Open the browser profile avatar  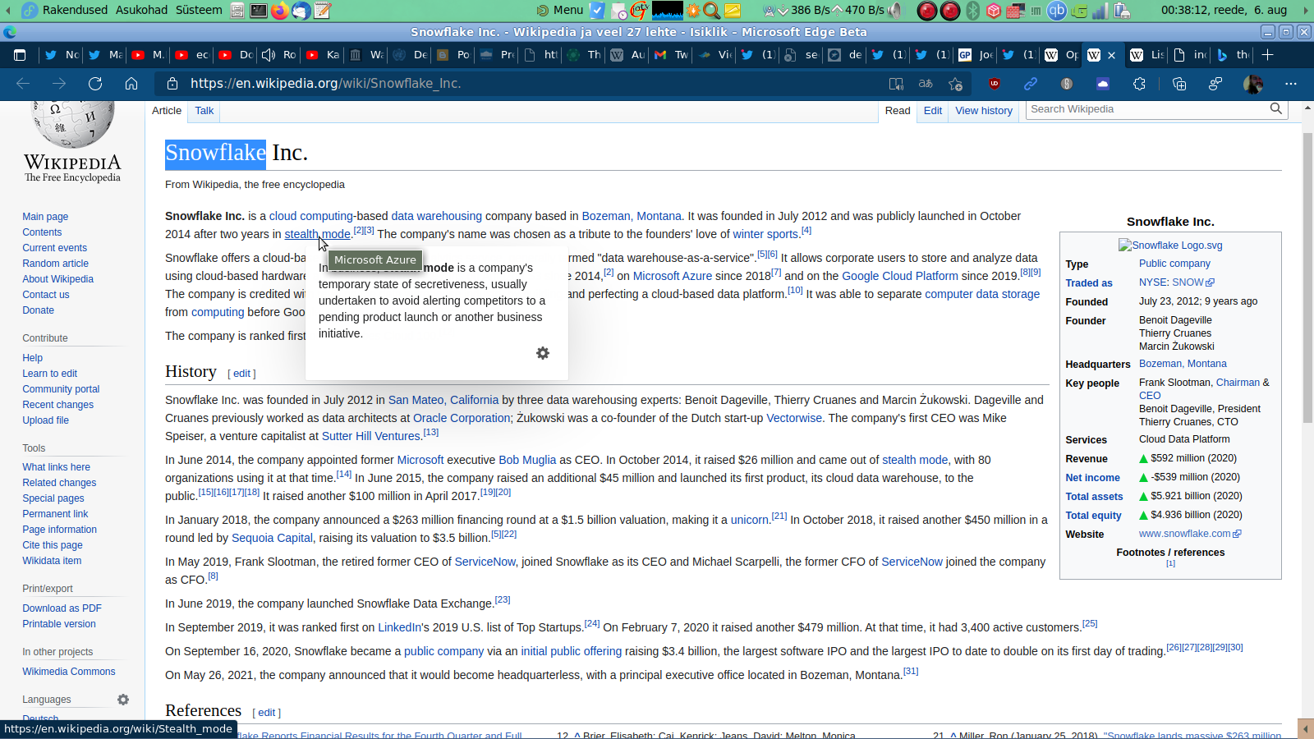tap(1253, 84)
